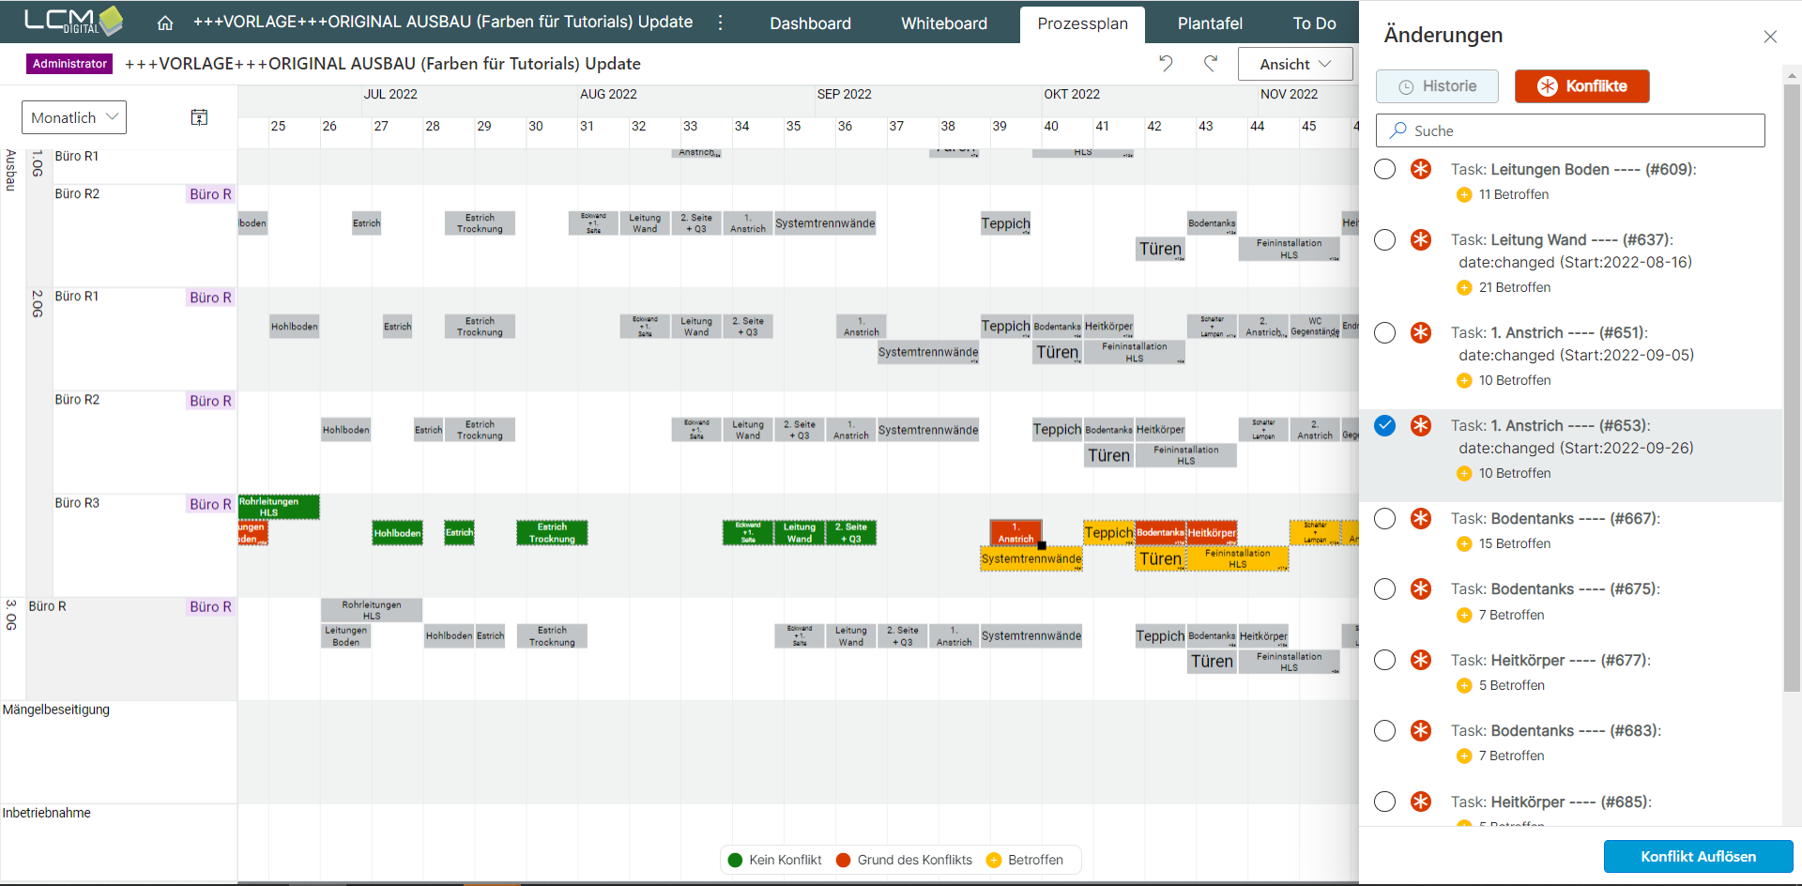Screen dimensions: 1802x886
Task: Expand the Monatlich time scale dropdown
Action: [74, 117]
